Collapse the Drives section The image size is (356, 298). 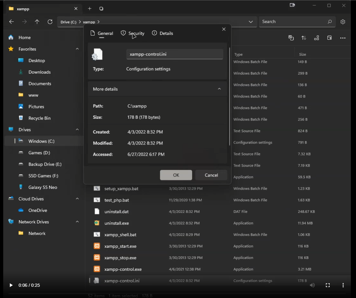77,130
